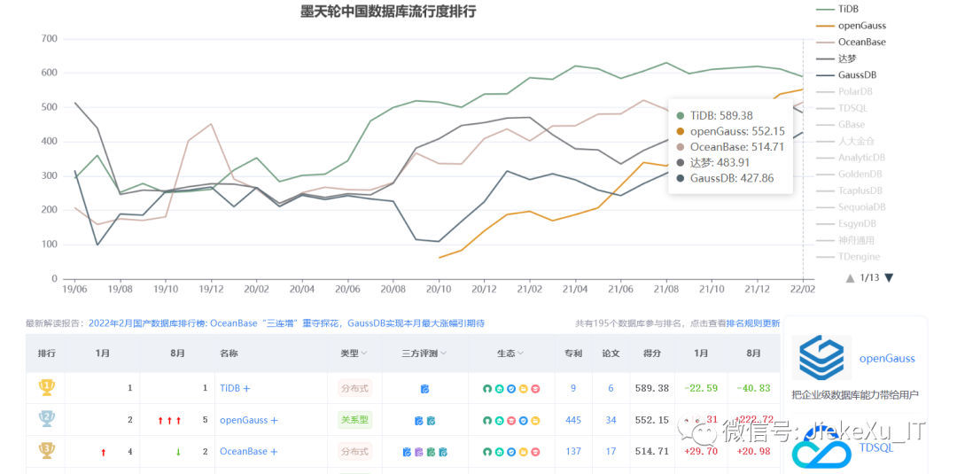The width and height of the screenshot is (957, 474).
Task: Show the GBase line via legend
Action: pos(840,124)
